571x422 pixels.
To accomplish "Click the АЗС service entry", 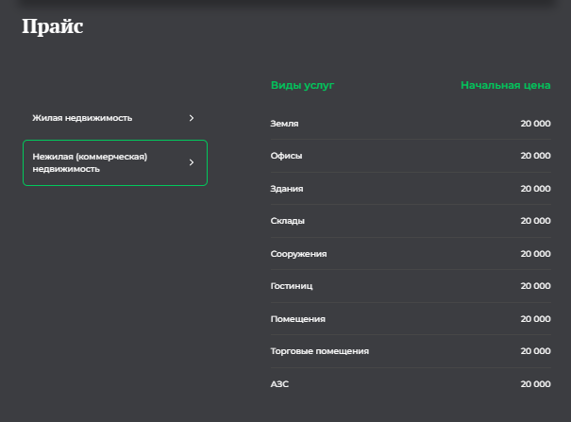I will [x=281, y=384].
